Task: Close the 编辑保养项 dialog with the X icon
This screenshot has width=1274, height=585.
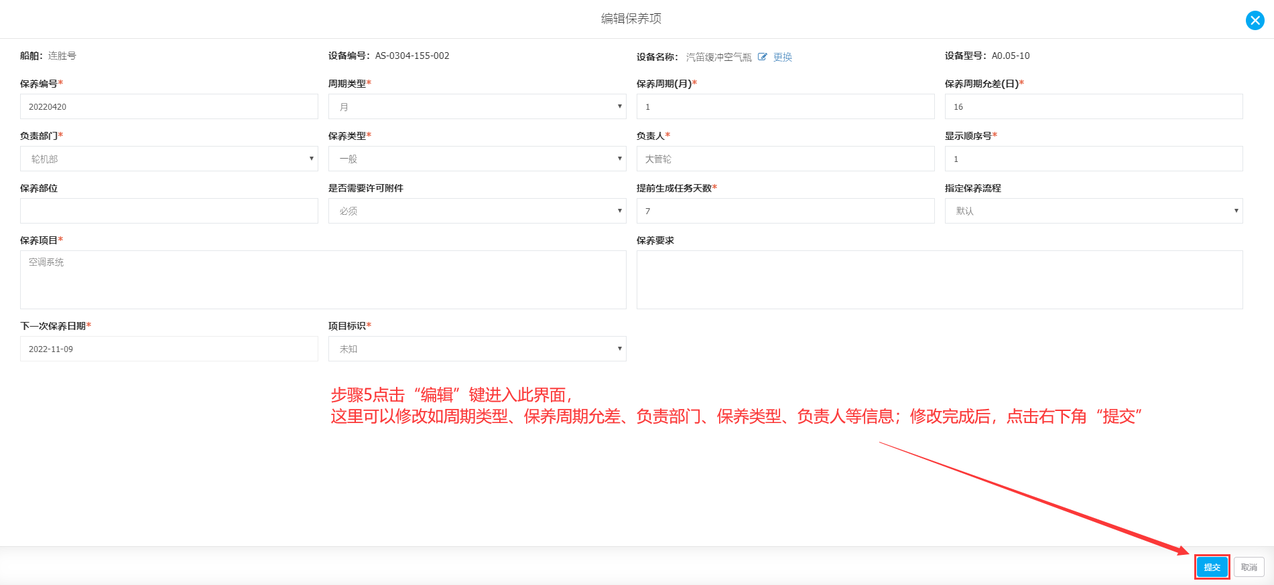Action: pyautogui.click(x=1255, y=21)
